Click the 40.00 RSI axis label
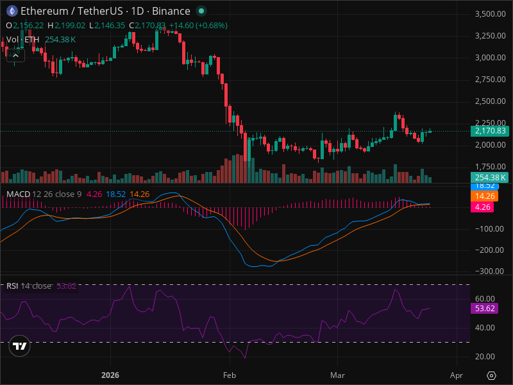513x385 pixels. (485, 328)
